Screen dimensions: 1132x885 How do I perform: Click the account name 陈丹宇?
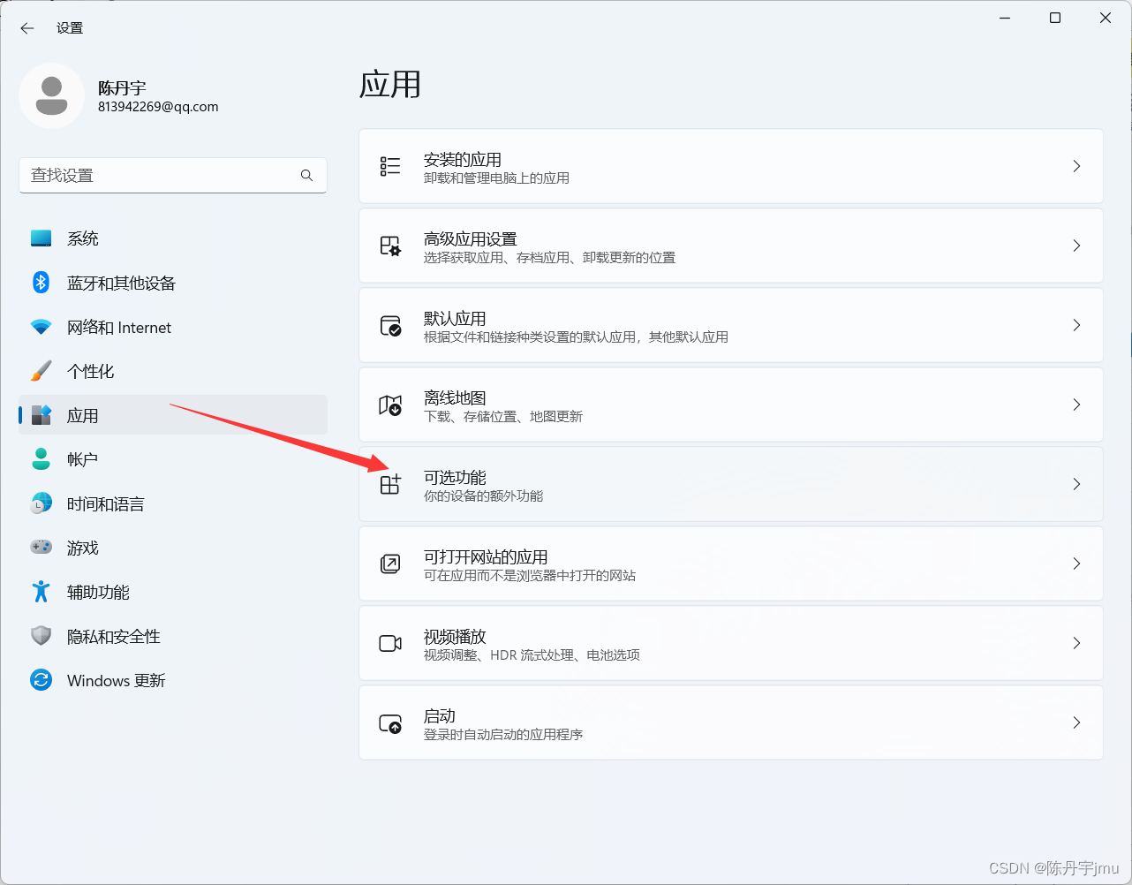(122, 88)
